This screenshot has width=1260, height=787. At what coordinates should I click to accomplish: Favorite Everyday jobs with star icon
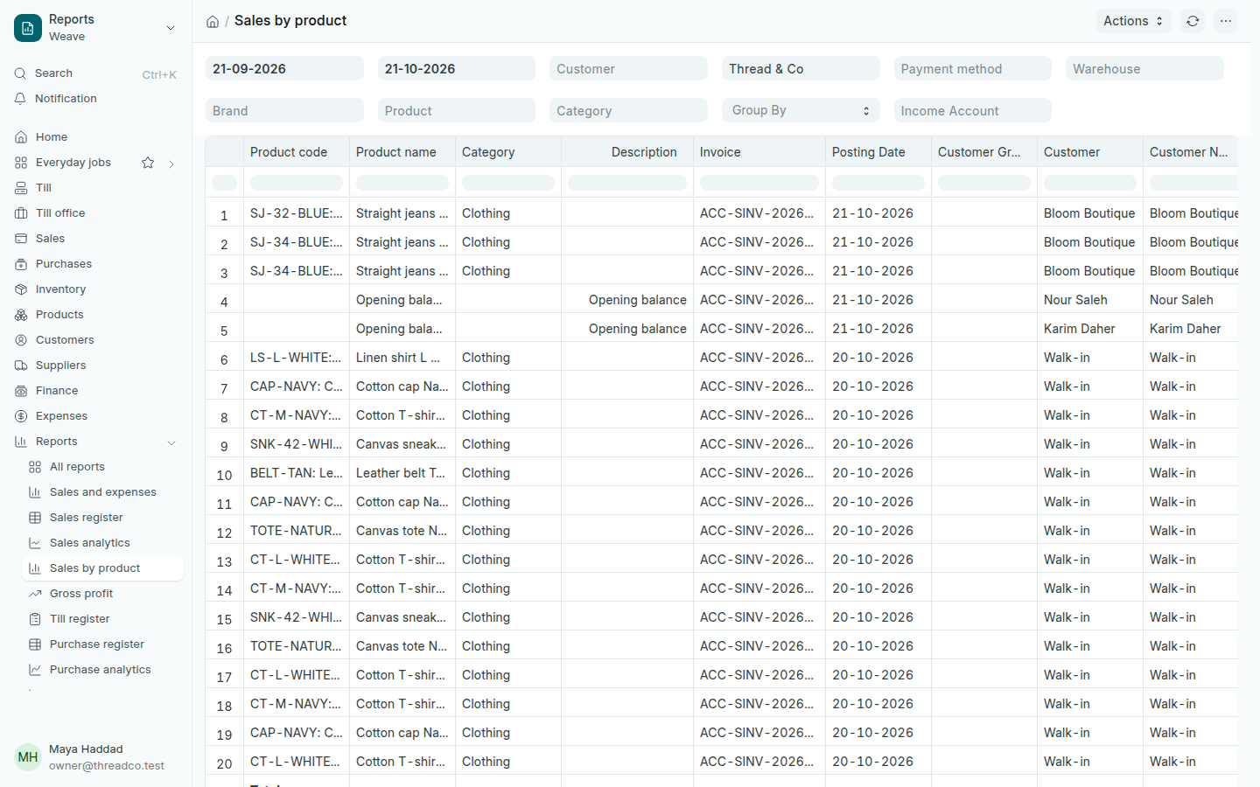pos(148,163)
